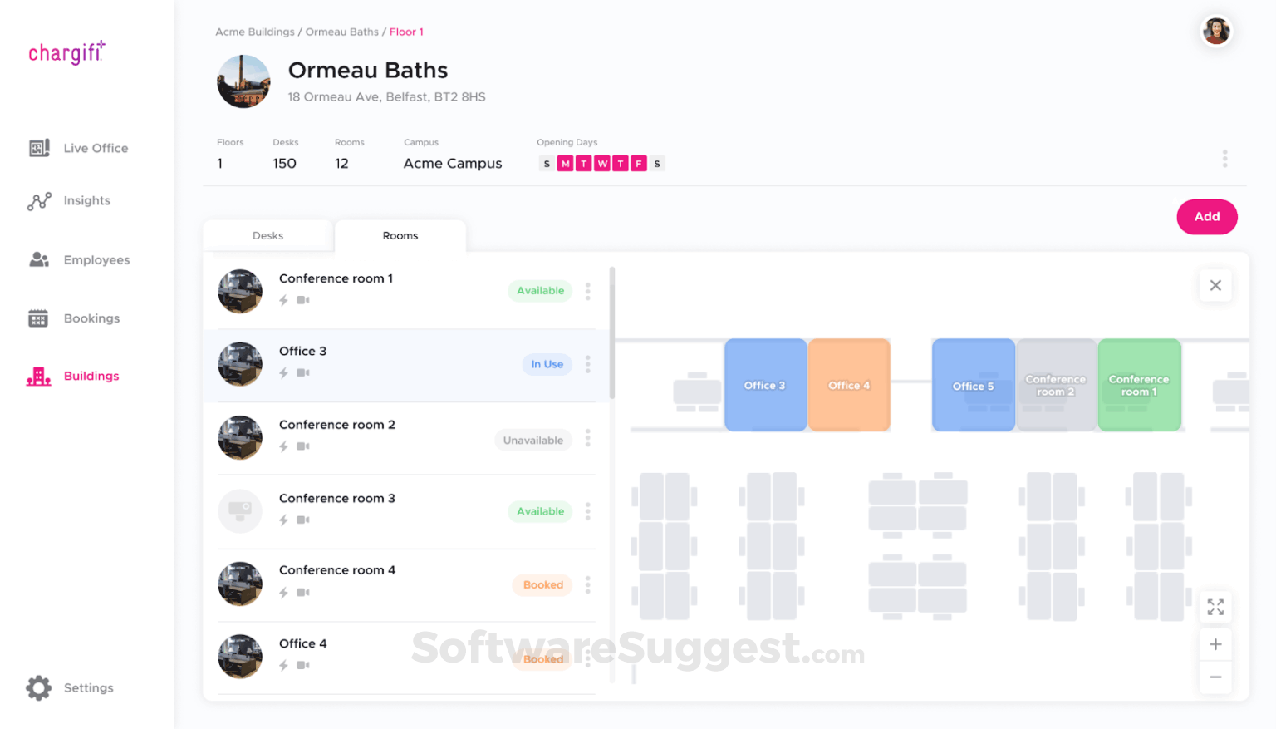This screenshot has width=1276, height=729.
Task: Toggle Monday opening day
Action: coord(566,164)
